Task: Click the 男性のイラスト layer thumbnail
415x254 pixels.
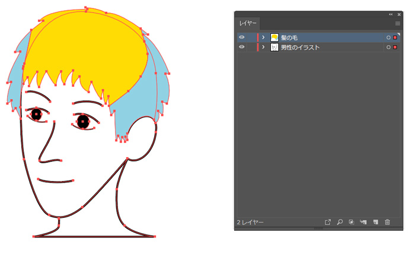Action: [x=274, y=47]
